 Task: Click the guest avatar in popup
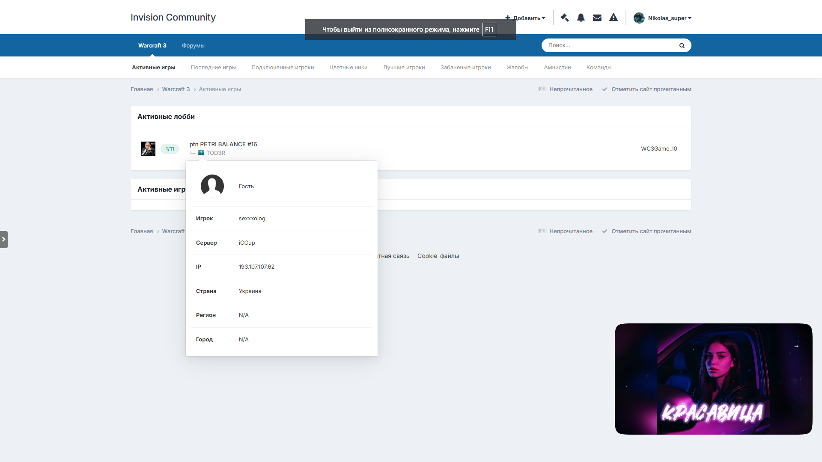(x=212, y=186)
